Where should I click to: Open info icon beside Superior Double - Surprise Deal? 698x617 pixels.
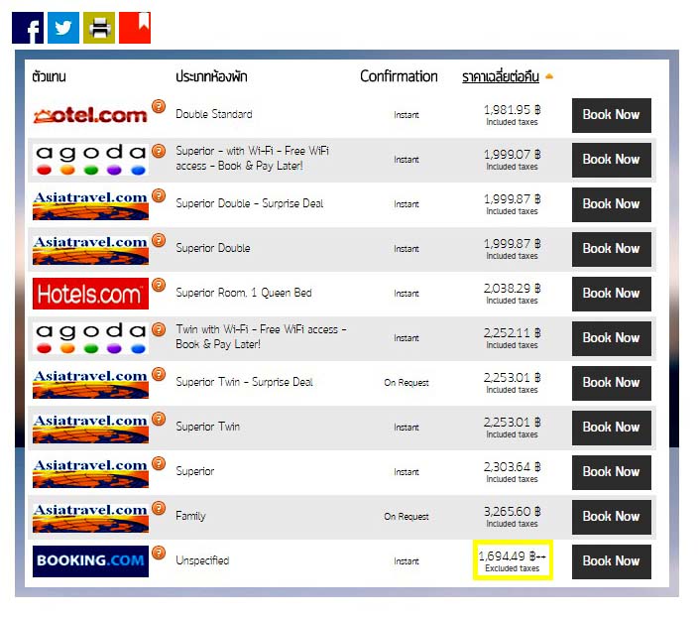pos(159,195)
